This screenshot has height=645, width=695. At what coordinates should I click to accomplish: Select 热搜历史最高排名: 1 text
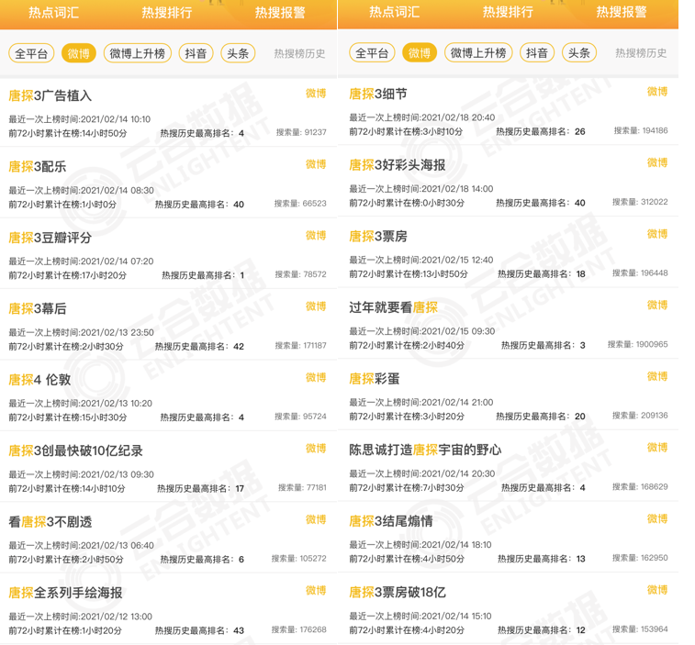coord(203,275)
